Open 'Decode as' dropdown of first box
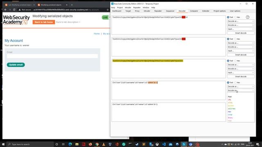 point(241,21)
